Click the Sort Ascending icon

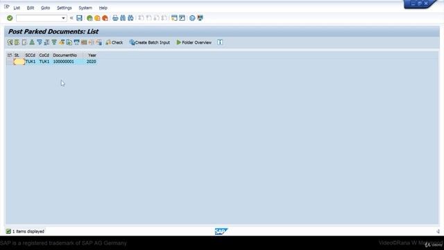point(32,42)
